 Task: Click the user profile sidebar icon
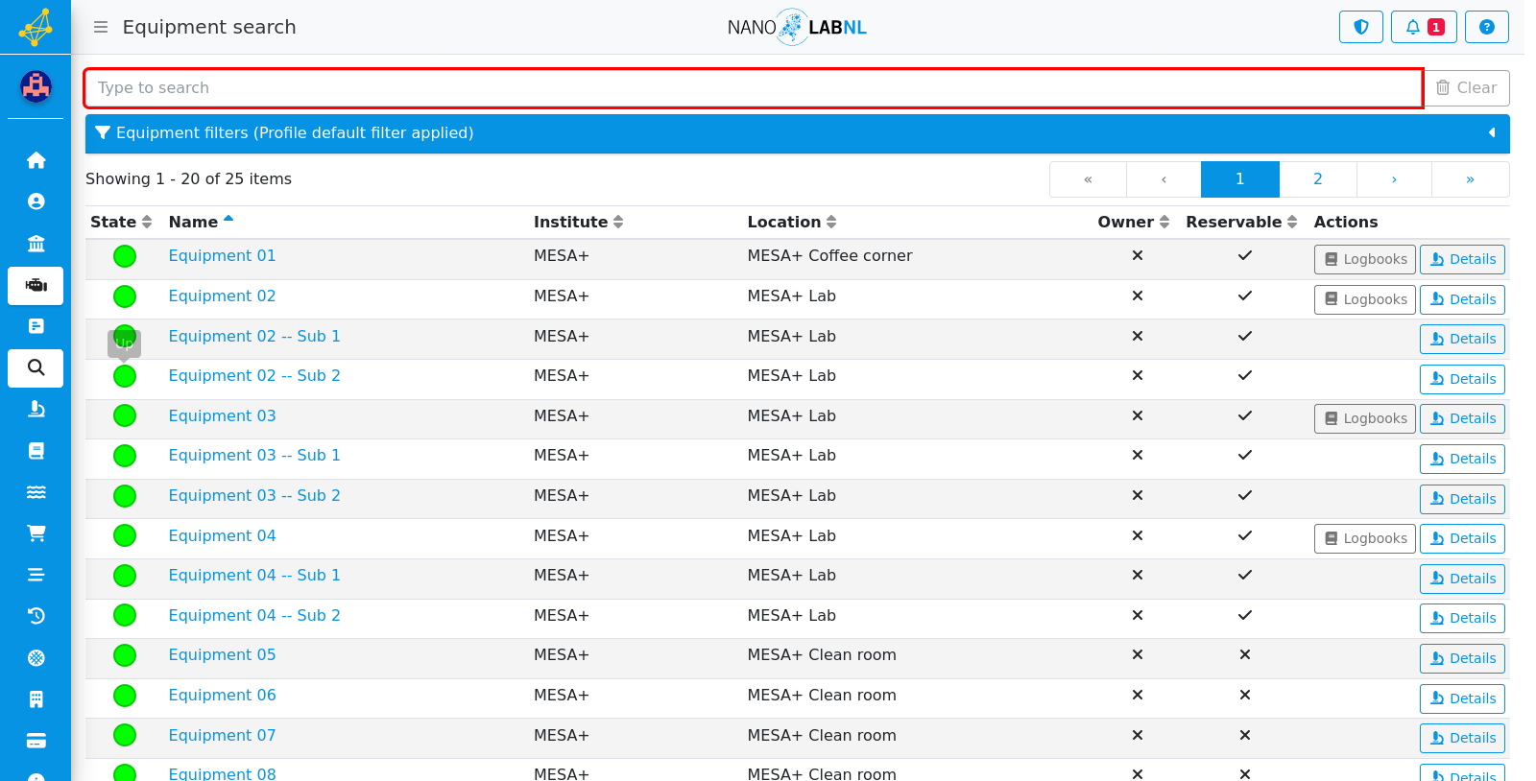36,201
